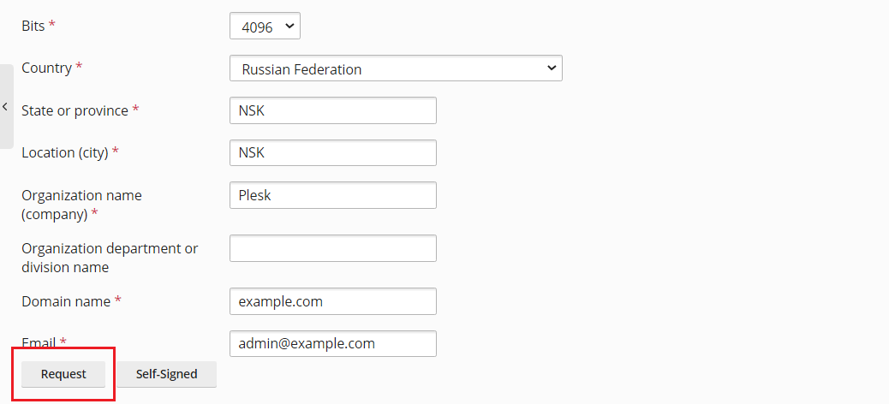This screenshot has height=404, width=889.
Task: Click the "Email" field label
Action: point(39,342)
